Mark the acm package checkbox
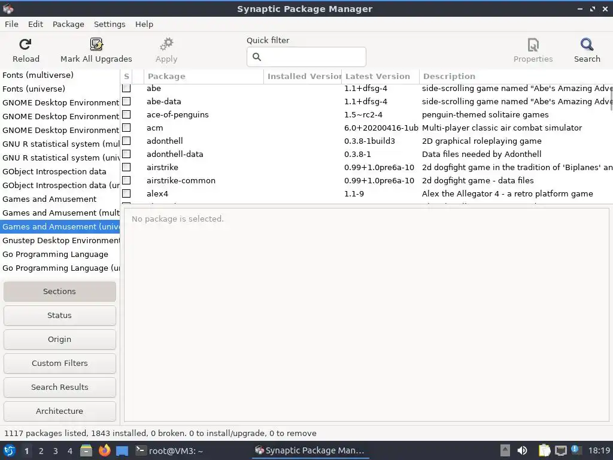This screenshot has height=460, width=613. pyautogui.click(x=126, y=128)
